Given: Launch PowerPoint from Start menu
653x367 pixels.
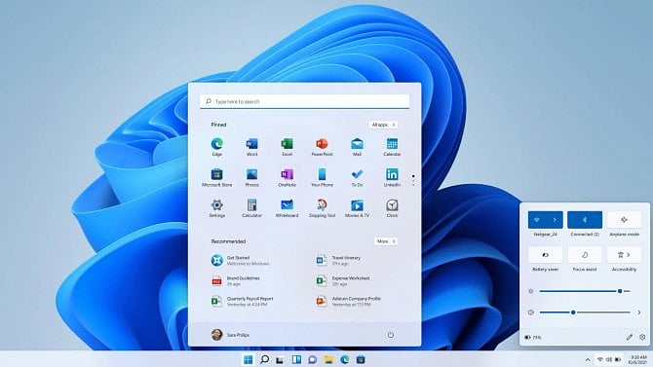Looking at the screenshot, I should [322, 147].
